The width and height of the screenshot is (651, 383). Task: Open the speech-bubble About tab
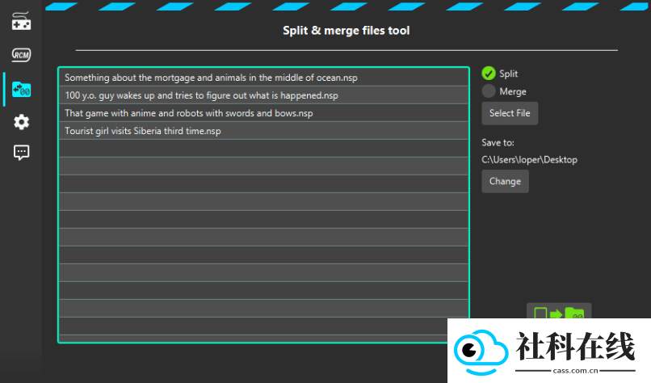click(21, 153)
